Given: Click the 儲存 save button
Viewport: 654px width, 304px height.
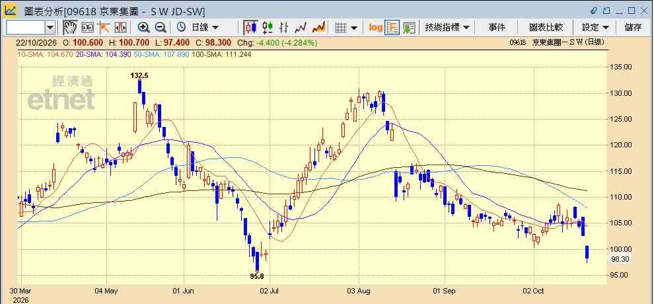Looking at the screenshot, I should (633, 28).
